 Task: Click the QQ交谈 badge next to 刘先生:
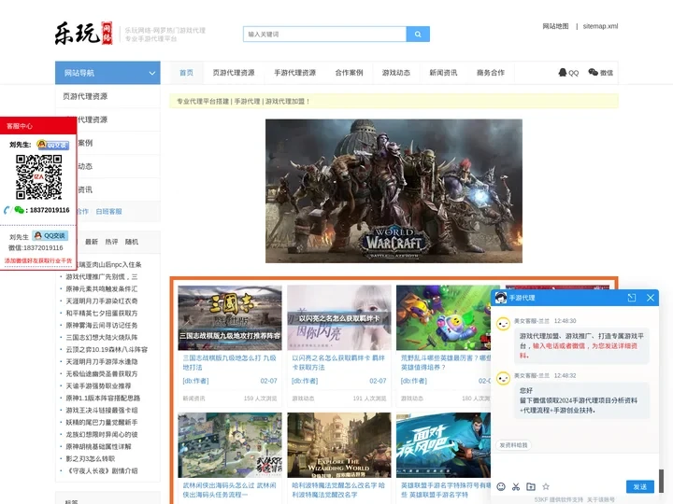pos(52,145)
